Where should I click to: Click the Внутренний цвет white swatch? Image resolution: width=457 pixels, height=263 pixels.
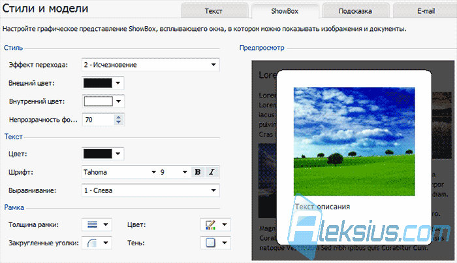point(98,101)
